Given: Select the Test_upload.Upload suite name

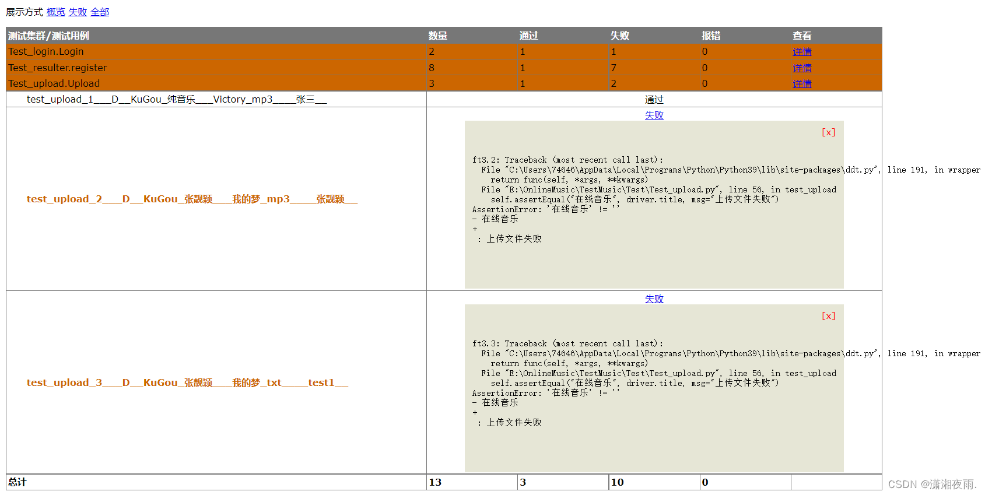Looking at the screenshot, I should point(54,83).
